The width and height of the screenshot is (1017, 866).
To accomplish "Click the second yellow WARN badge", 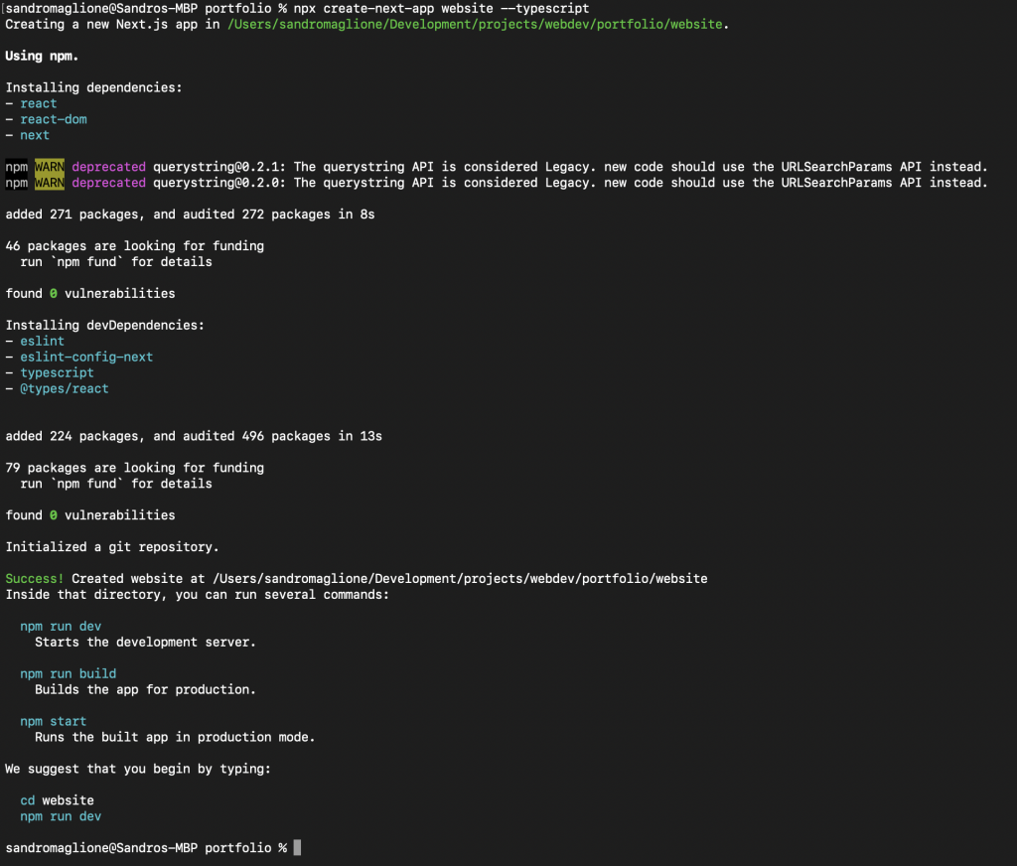I will click(50, 183).
